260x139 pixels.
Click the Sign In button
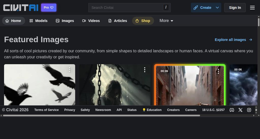coord(235,8)
